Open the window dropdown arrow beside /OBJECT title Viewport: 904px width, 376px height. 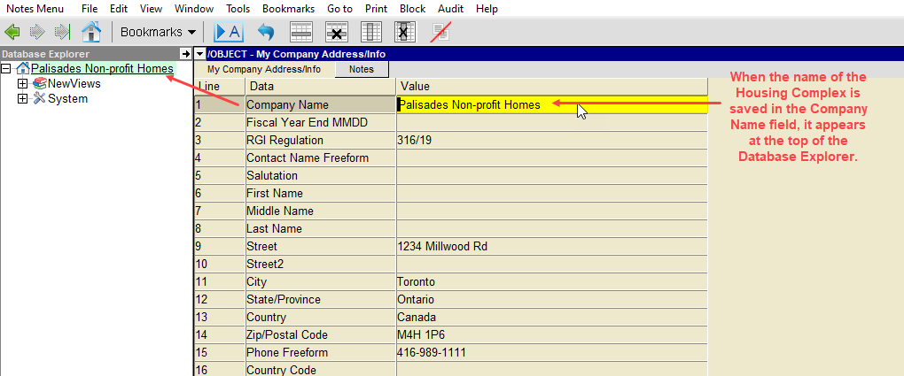[x=200, y=54]
